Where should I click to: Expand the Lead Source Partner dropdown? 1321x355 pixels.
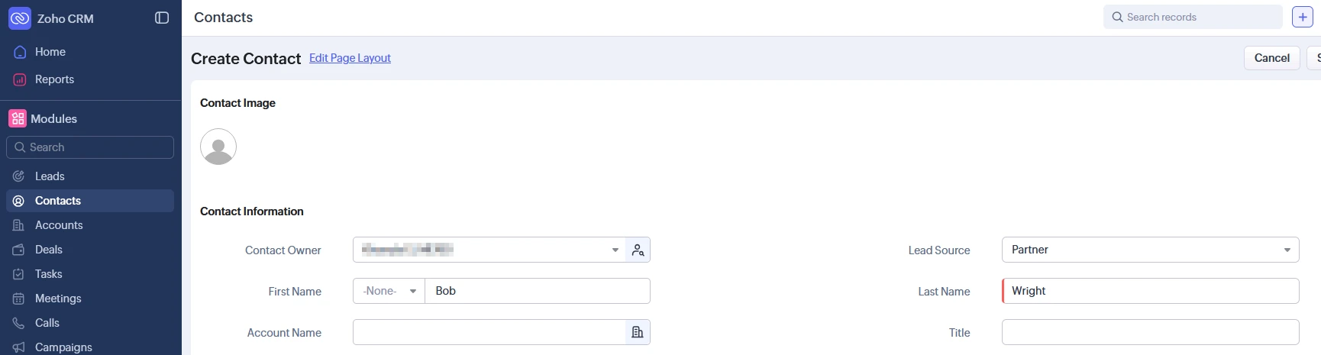tap(1150, 250)
